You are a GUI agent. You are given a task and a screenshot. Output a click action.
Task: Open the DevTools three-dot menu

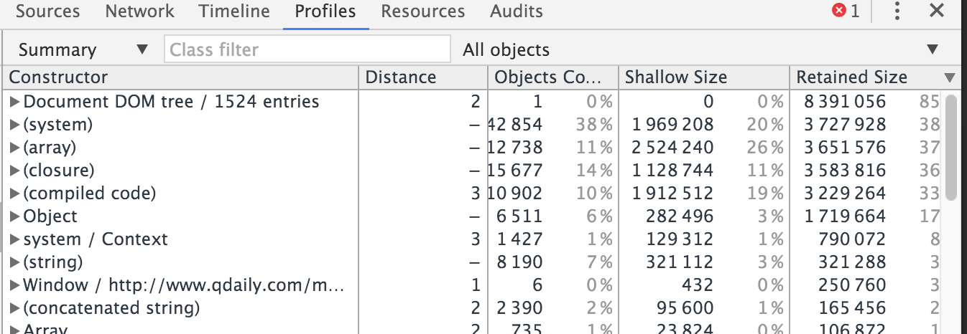tap(897, 11)
